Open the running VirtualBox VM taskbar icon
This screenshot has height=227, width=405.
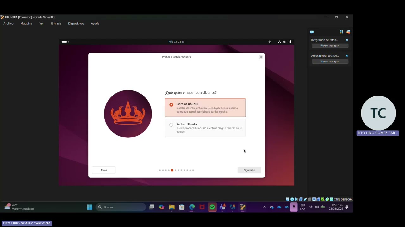coord(243,207)
